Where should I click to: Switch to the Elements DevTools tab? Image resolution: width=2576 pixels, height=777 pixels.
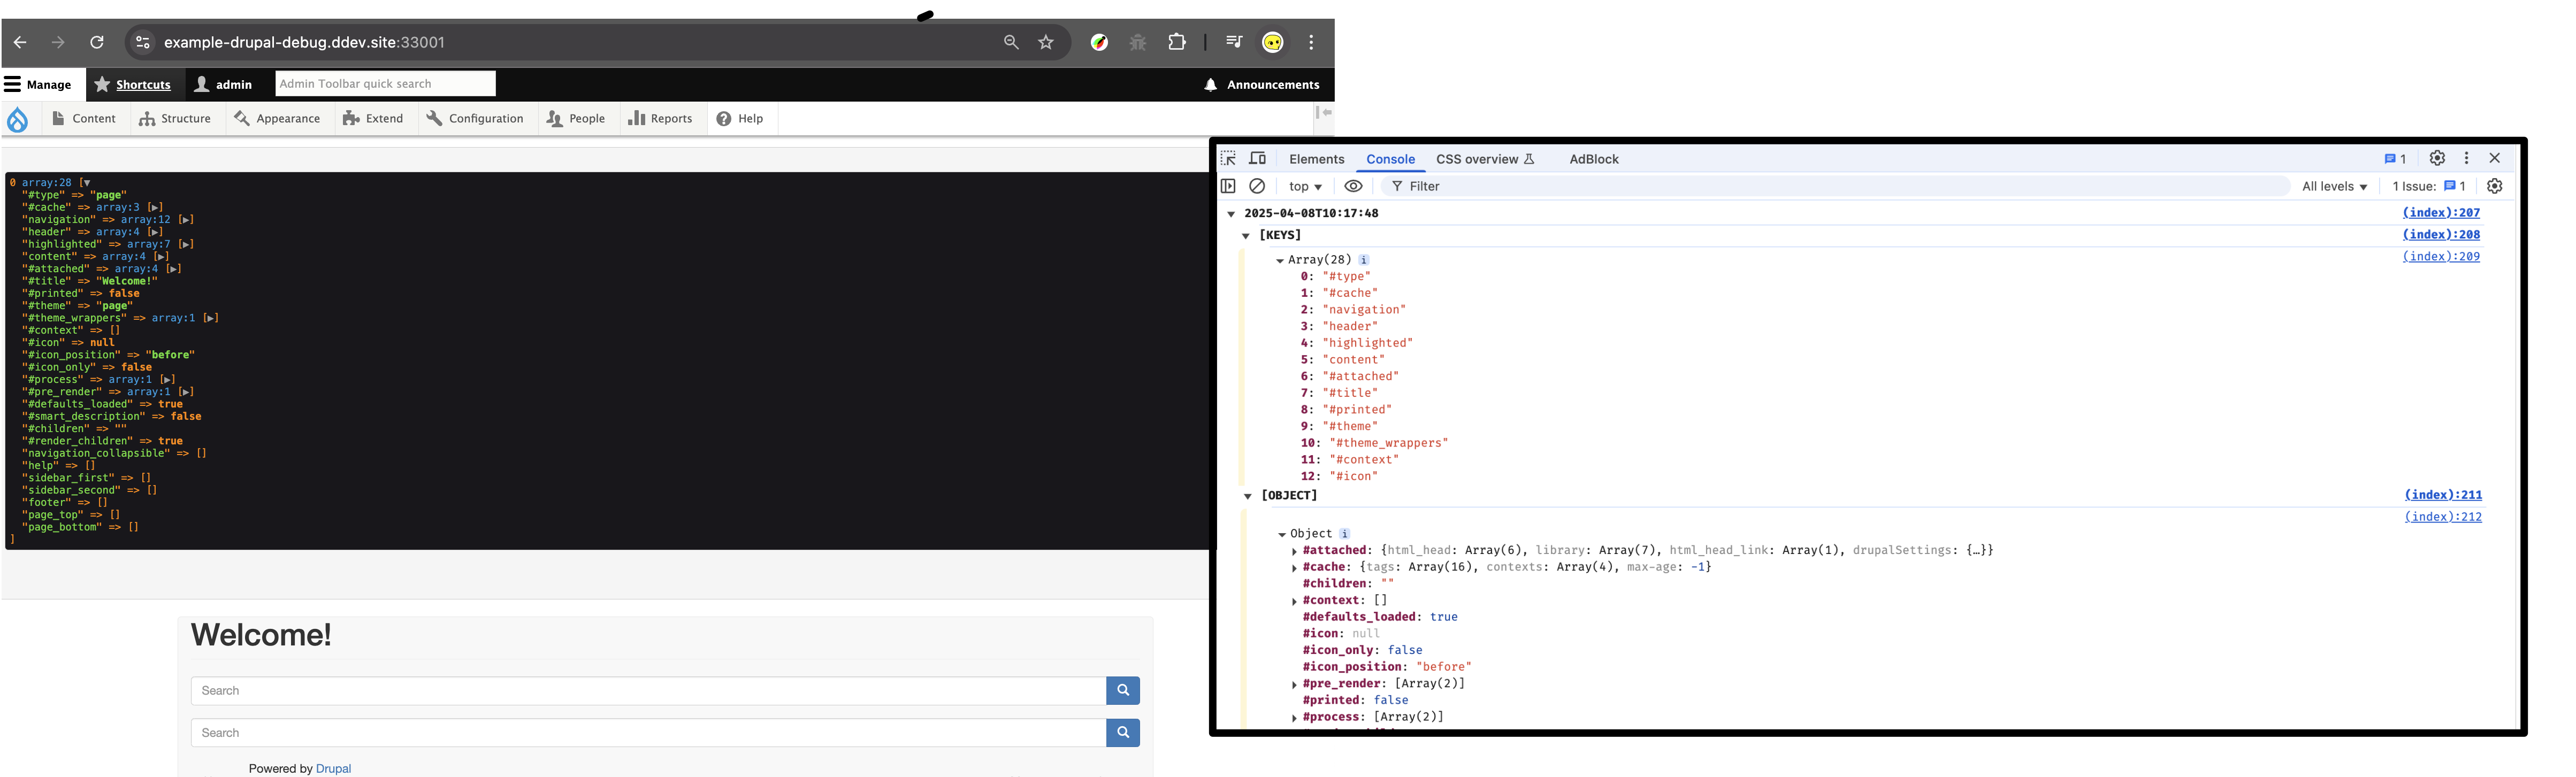click(1316, 159)
